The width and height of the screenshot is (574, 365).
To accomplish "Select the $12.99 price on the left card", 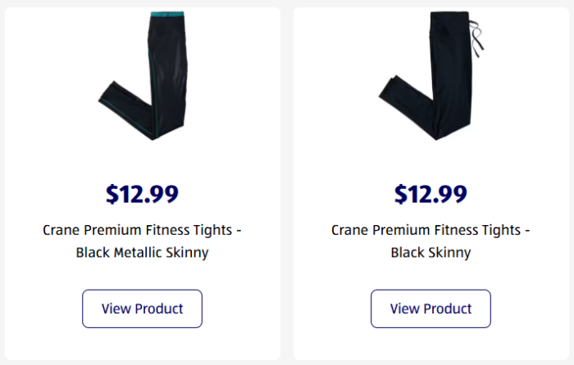I will click(x=142, y=194).
